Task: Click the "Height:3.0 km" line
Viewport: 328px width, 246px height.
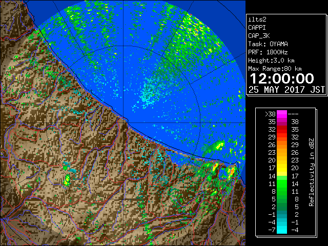Action: tap(271, 60)
